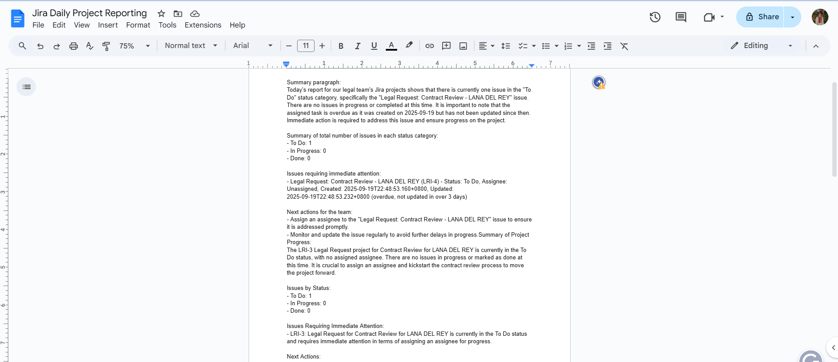Open text alignment options dropdown
This screenshot has width=838, height=362.
click(486, 46)
